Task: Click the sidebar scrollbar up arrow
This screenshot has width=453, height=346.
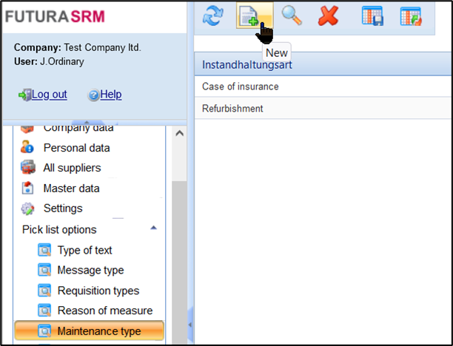Action: [x=178, y=134]
